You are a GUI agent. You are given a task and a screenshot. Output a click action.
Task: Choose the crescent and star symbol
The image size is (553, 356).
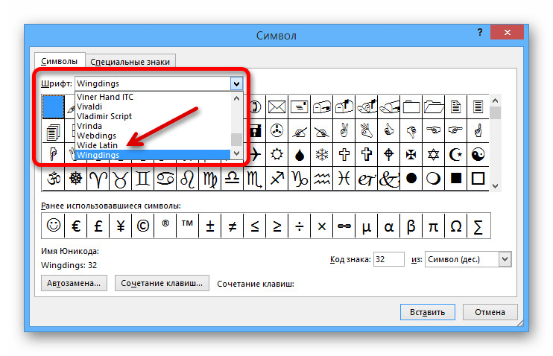(455, 154)
